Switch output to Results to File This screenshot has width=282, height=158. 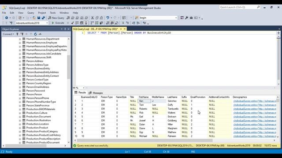click(116, 23)
